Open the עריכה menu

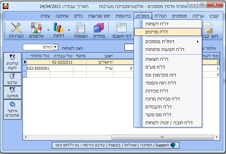198,16
